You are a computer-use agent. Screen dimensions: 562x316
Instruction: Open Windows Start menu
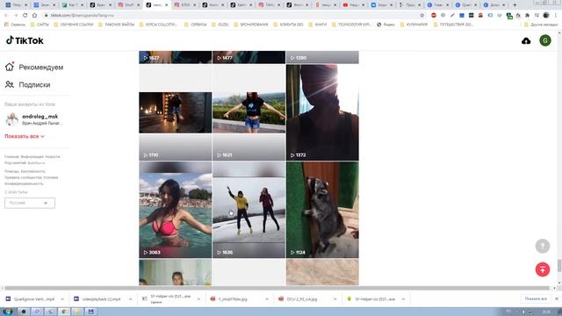(x=8, y=312)
